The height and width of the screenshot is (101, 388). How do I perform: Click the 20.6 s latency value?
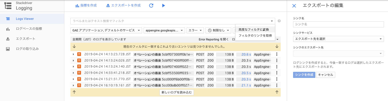(246, 54)
